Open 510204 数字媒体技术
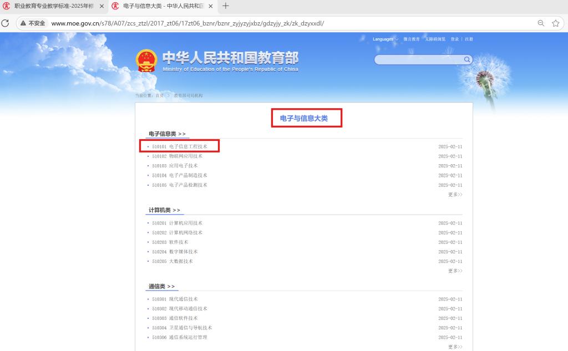The image size is (568, 351). [x=175, y=252]
